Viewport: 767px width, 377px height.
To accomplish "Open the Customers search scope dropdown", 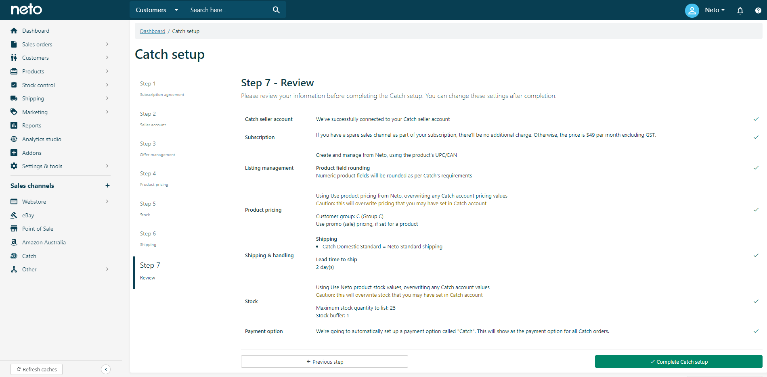I will tap(157, 10).
